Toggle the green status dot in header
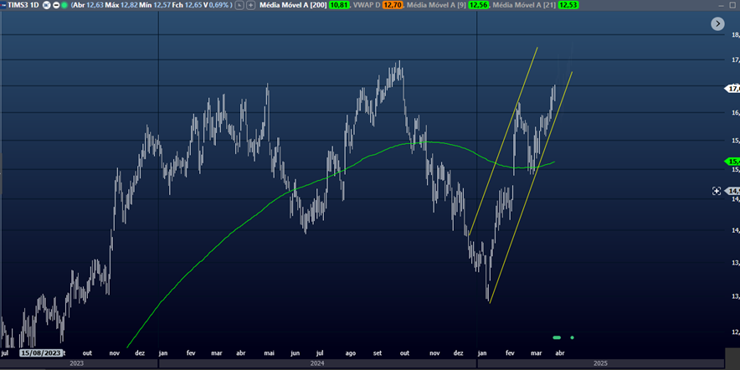This screenshot has width=740, height=370. (65, 5)
